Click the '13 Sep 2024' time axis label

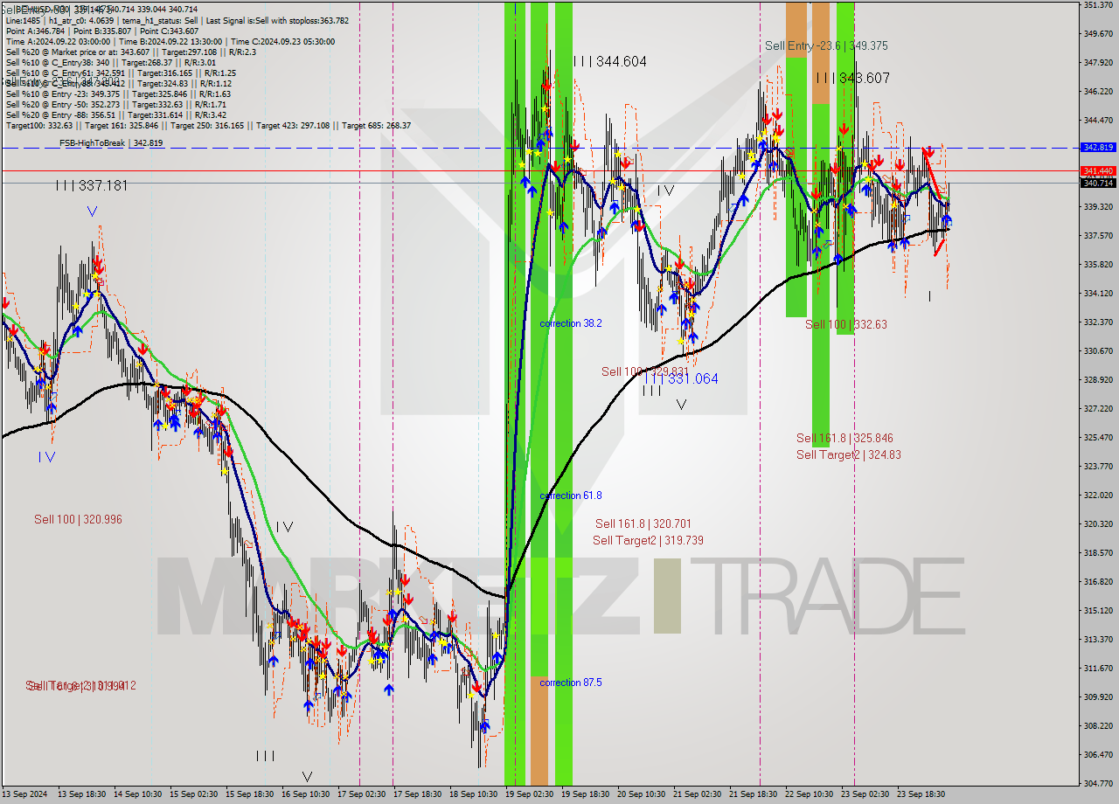tap(25, 794)
